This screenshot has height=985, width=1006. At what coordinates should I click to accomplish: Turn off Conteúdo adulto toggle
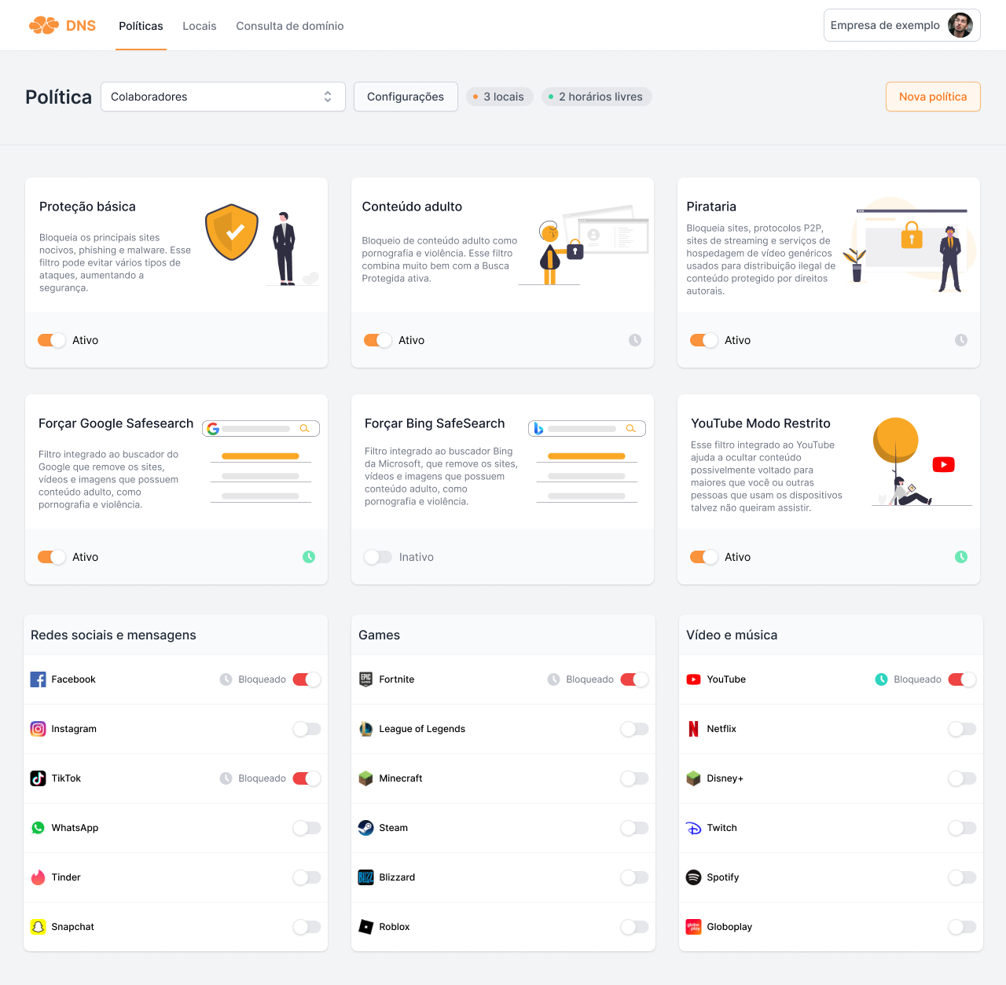(378, 340)
